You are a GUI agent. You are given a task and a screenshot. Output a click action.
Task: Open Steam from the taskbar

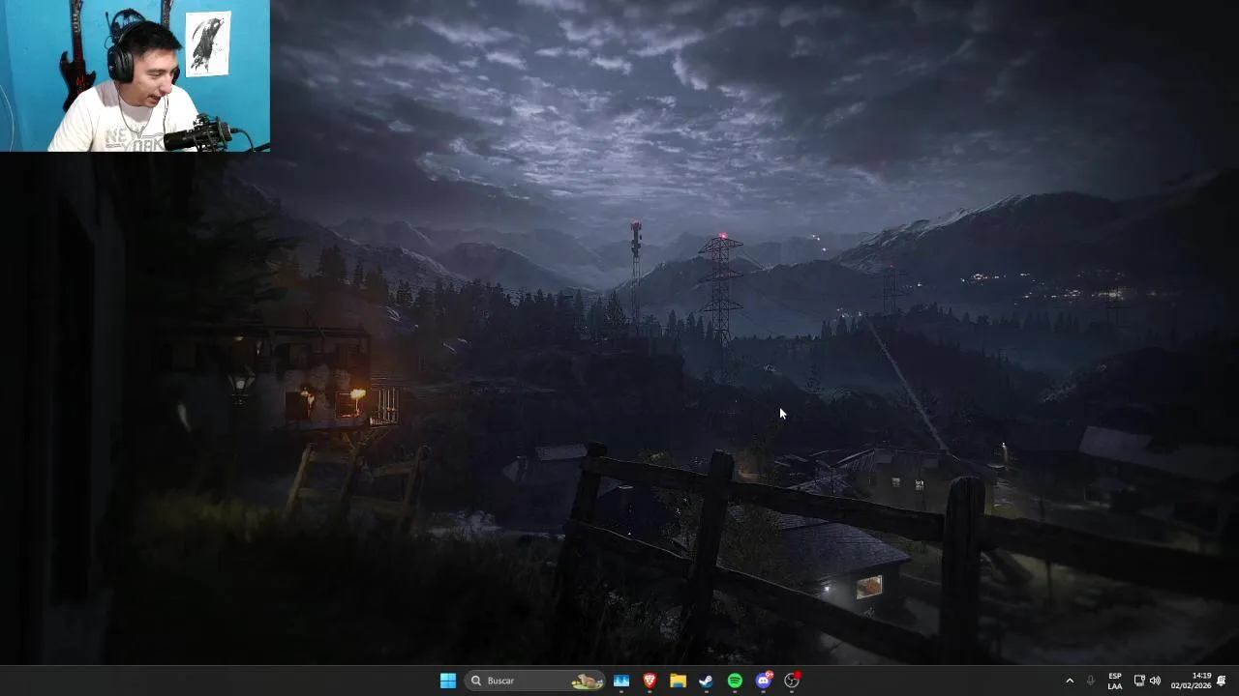[x=707, y=681]
